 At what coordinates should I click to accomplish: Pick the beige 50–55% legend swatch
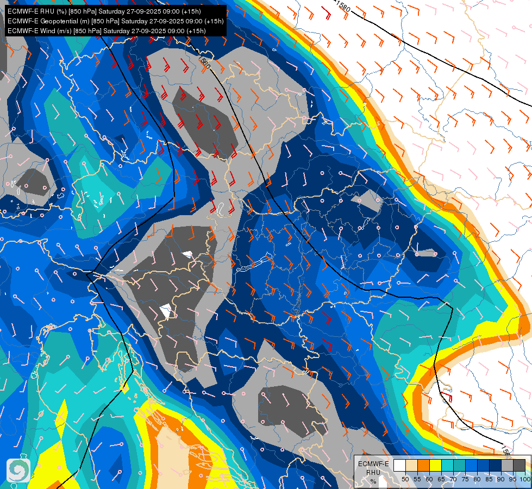[411, 465]
